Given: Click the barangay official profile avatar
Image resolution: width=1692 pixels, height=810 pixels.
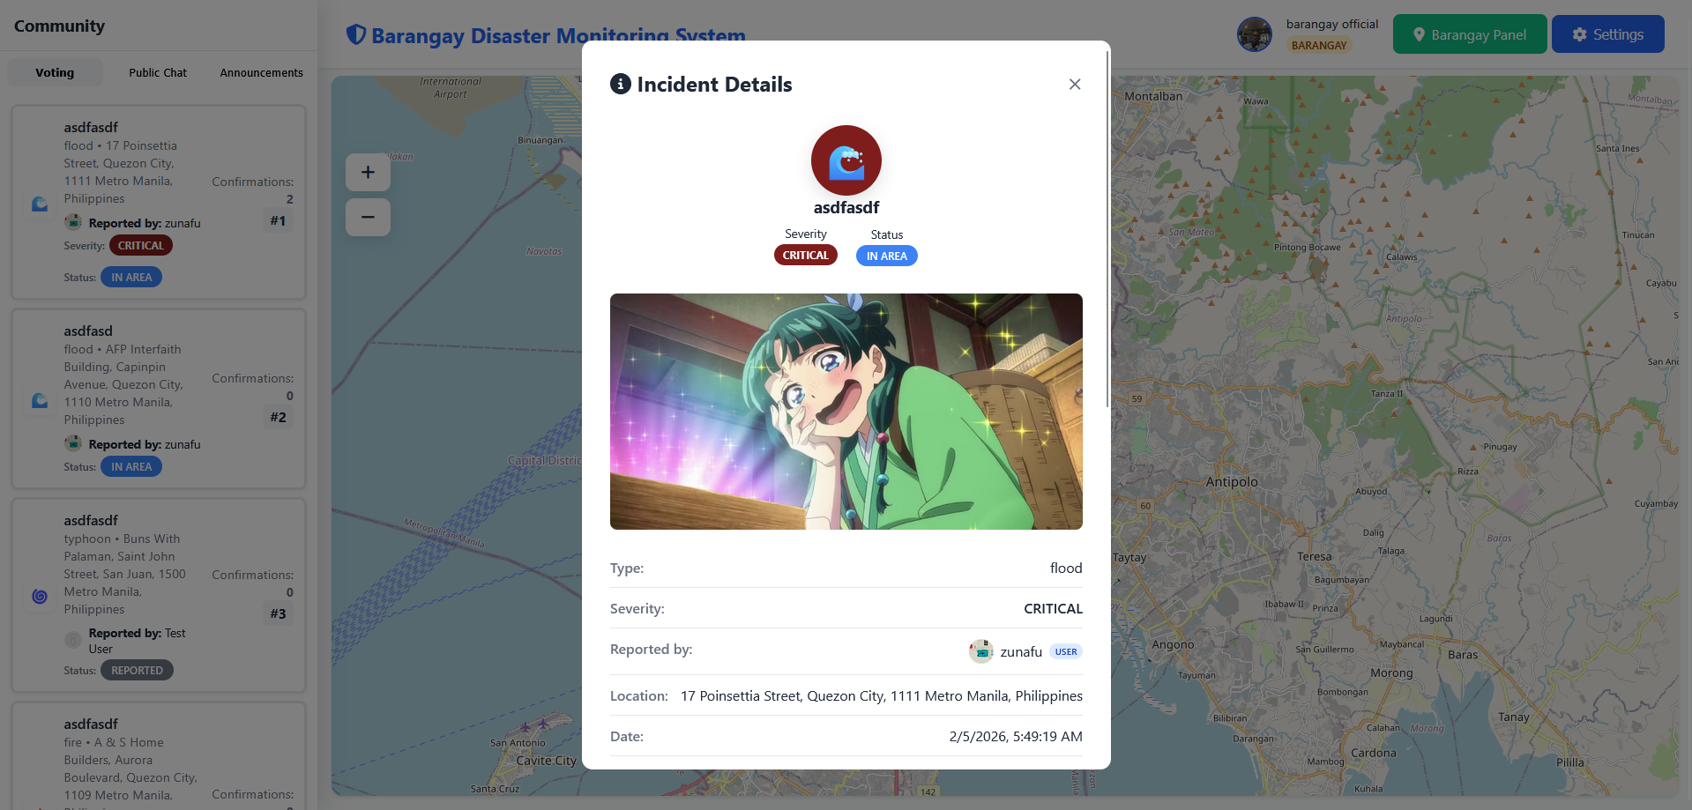Looking at the screenshot, I should (1255, 34).
